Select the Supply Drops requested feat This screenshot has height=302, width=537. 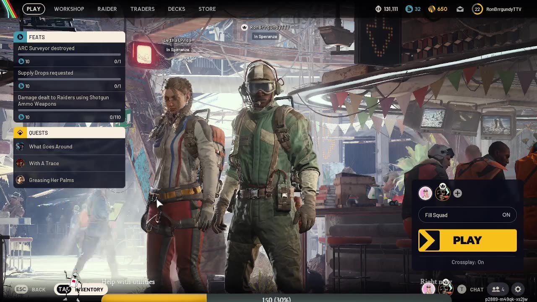(x=69, y=79)
